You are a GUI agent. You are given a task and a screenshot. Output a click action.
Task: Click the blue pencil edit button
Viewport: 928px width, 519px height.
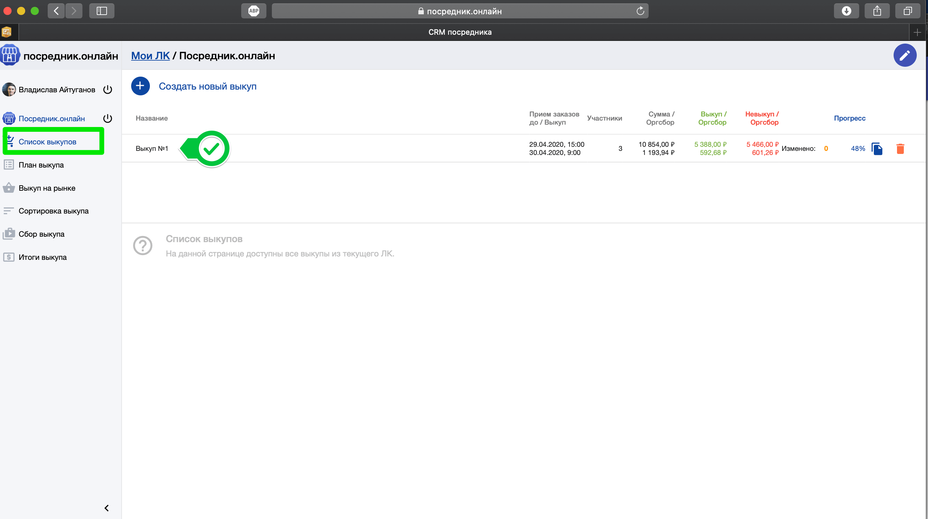[904, 56]
